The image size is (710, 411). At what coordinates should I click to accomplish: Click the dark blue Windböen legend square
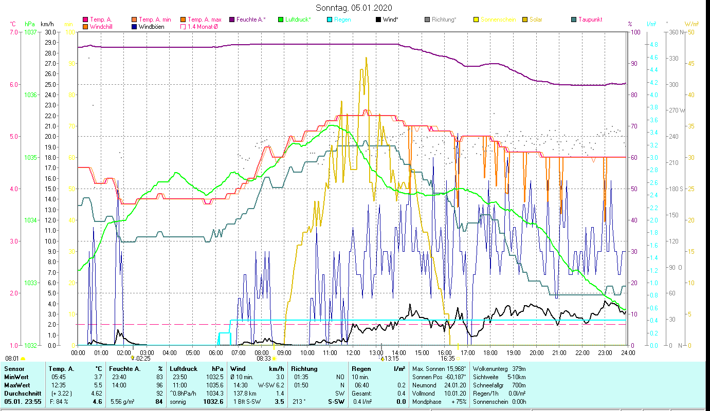pos(134,27)
